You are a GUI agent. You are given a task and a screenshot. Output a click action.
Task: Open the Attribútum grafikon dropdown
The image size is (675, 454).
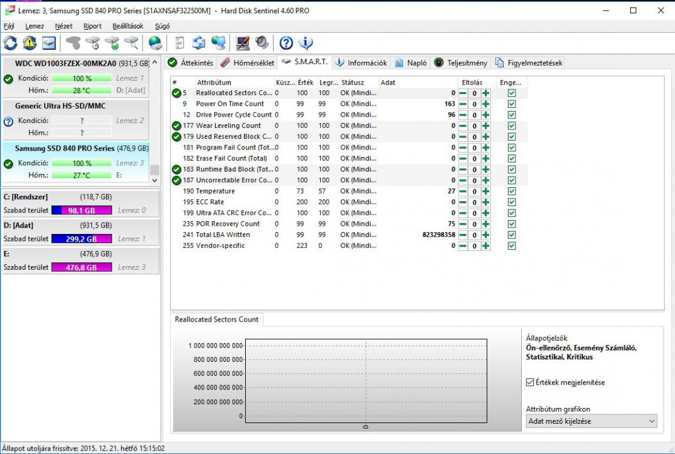point(591,421)
